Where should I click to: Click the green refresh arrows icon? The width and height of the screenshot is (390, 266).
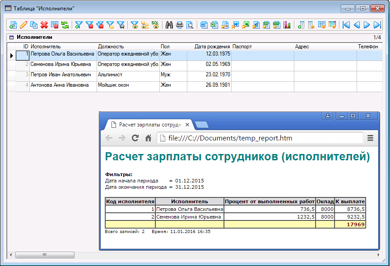point(65,25)
